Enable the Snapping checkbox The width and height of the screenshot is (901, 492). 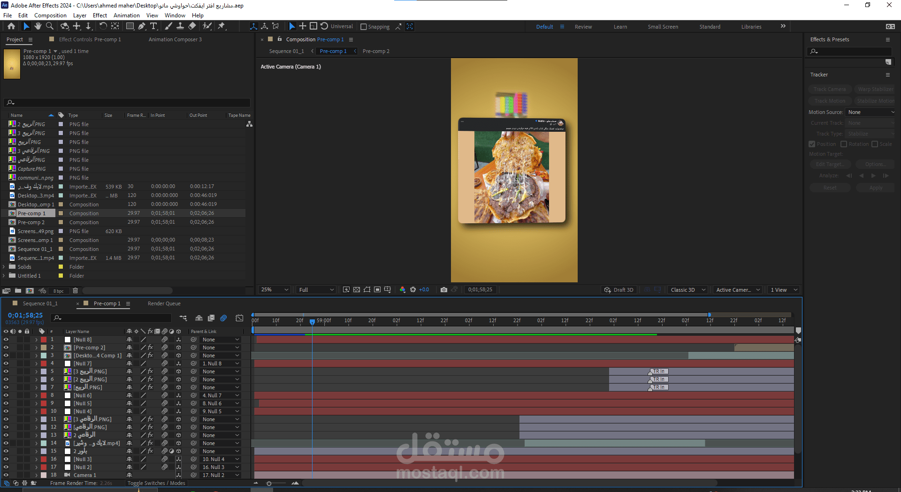click(x=364, y=27)
